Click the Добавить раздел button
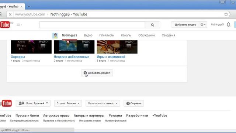The image size is (236, 133). (97, 73)
